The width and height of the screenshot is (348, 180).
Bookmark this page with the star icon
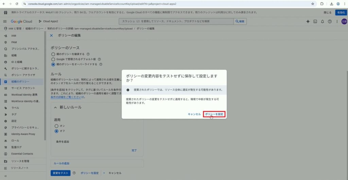(313, 4)
